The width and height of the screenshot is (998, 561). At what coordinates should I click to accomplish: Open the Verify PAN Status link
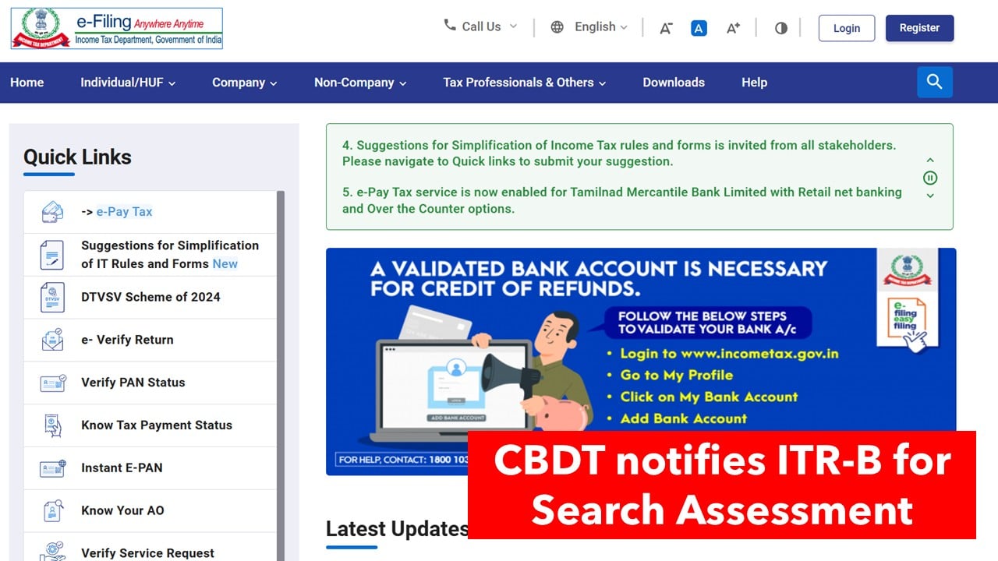tap(133, 383)
